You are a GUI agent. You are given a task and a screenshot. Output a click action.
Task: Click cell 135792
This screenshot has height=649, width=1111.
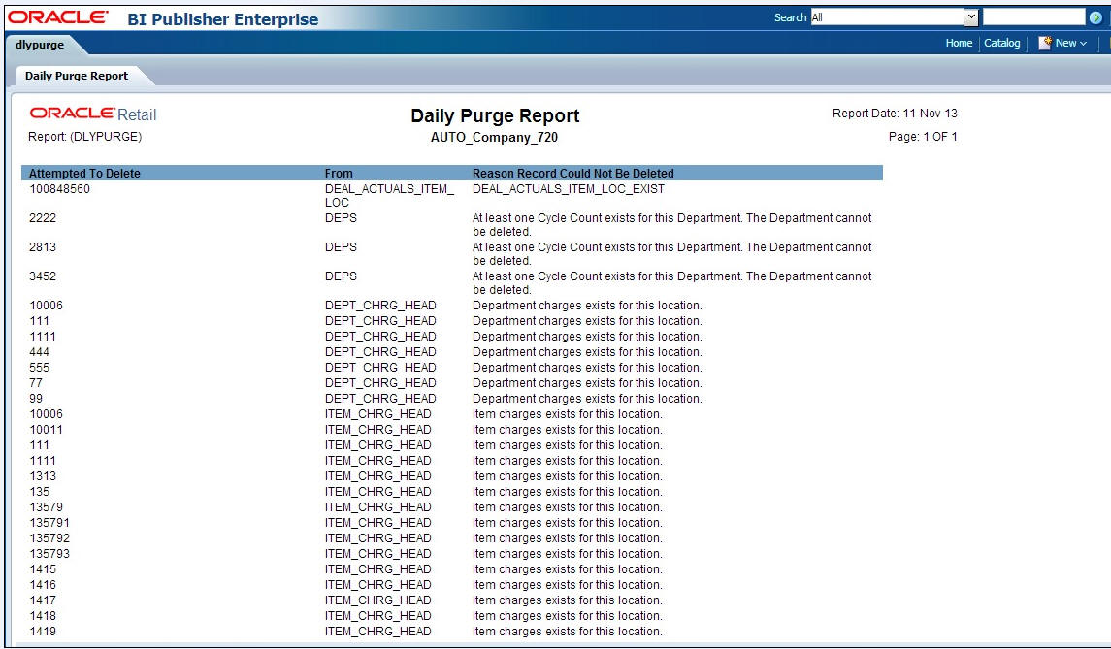tap(49, 538)
